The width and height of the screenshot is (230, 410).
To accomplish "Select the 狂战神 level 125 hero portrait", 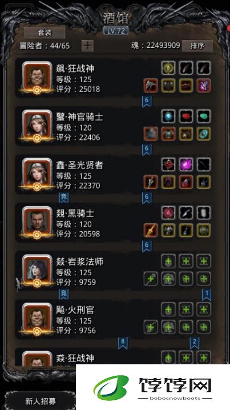I will tap(37, 78).
